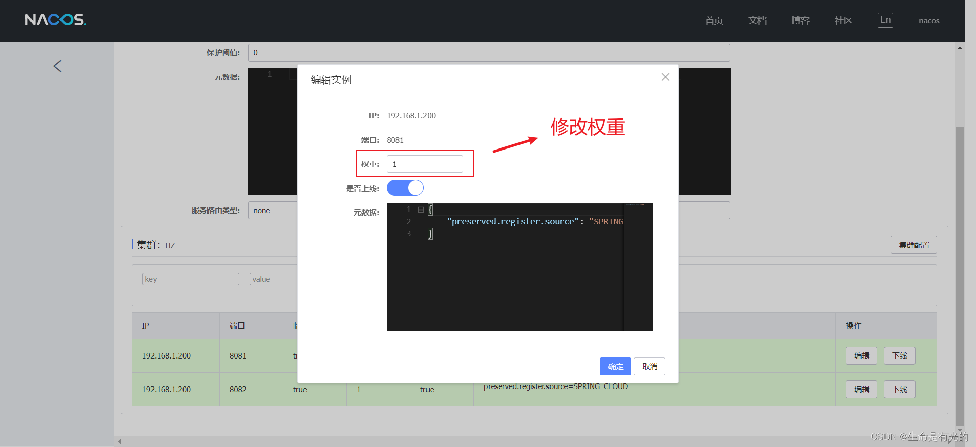Click the weight input field

click(x=425, y=164)
